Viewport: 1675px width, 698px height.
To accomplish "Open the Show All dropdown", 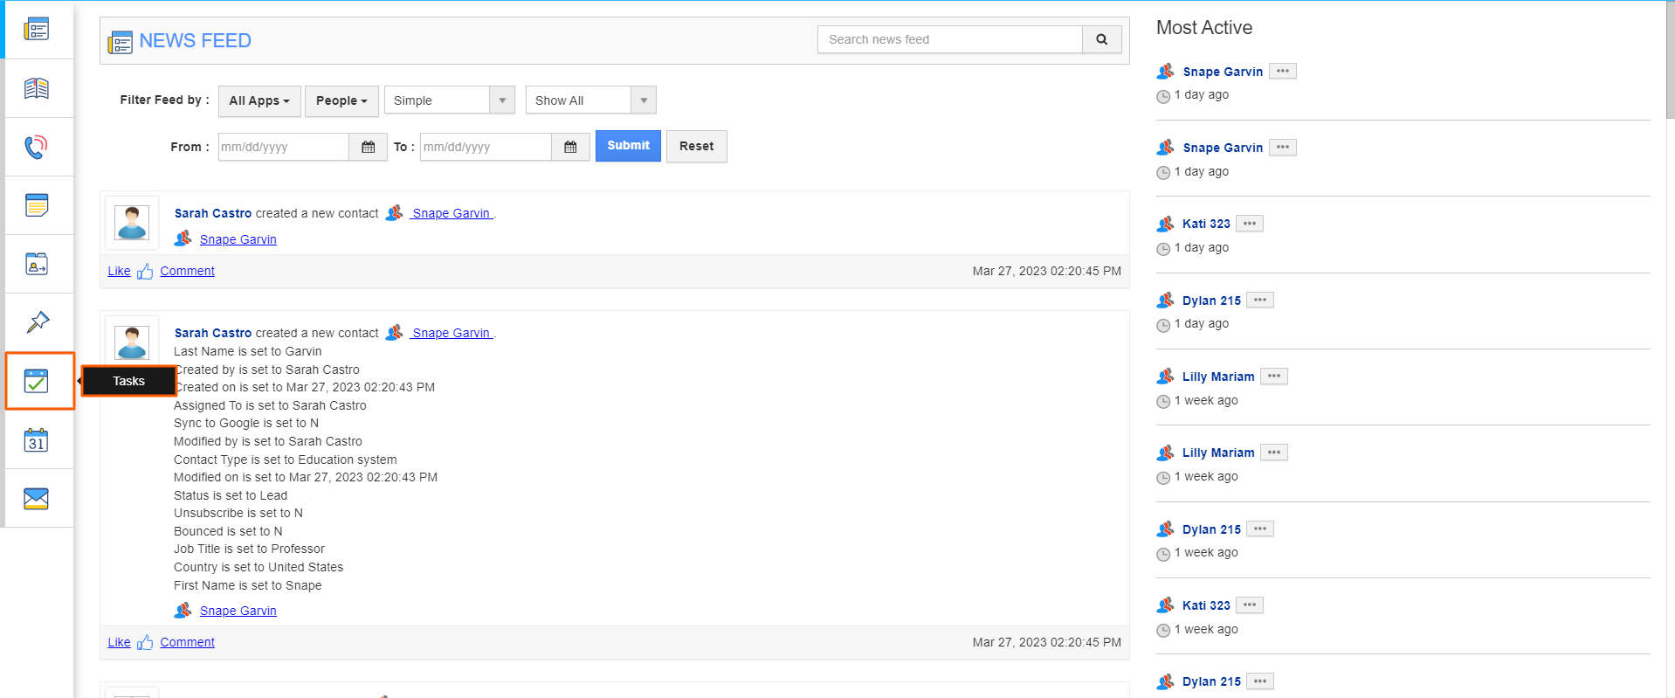I will pyautogui.click(x=590, y=100).
